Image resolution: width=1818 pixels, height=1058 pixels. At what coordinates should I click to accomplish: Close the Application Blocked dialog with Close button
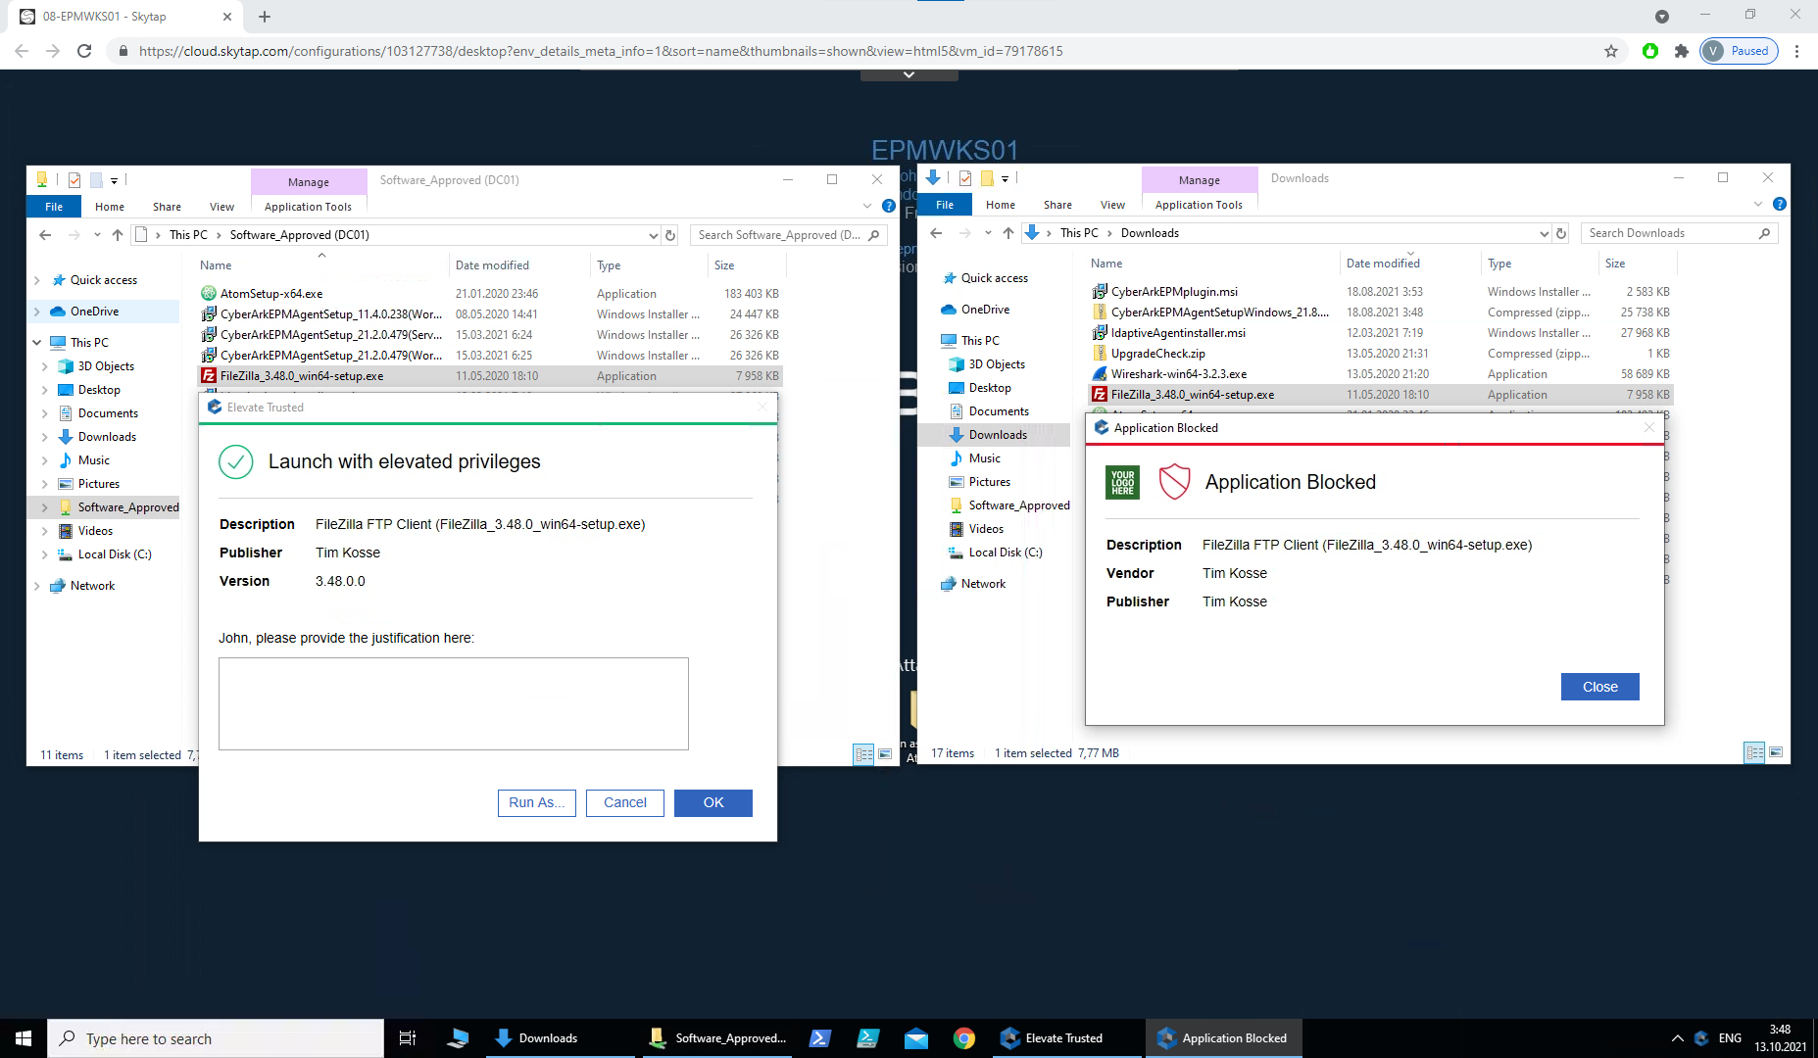point(1600,687)
